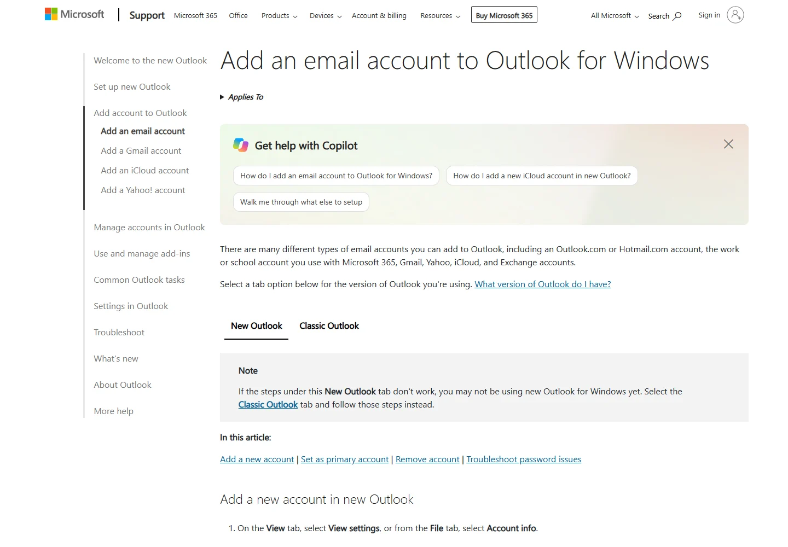Screen dimensions: 788x547
Task: Click the Classic Outlook link in the Note
Action: pyautogui.click(x=268, y=405)
